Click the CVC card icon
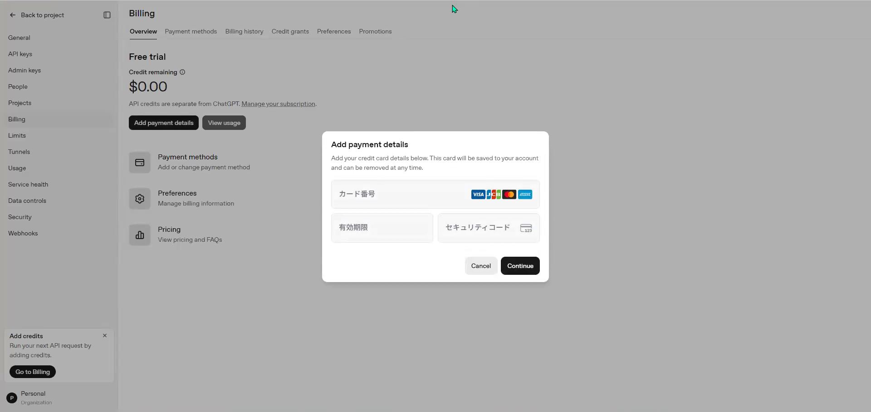The width and height of the screenshot is (871, 412). [526, 228]
